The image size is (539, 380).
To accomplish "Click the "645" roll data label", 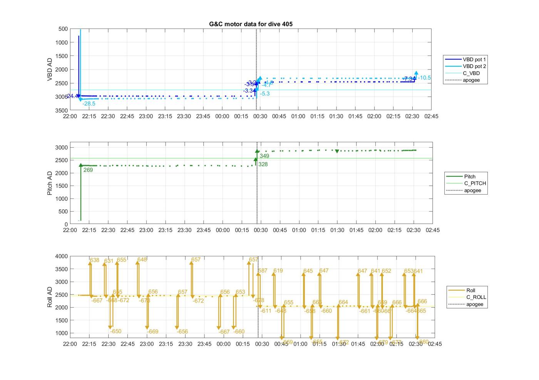I will pos(308,271).
